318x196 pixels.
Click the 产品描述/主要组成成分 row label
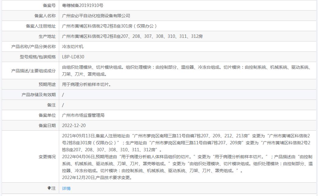33,71
